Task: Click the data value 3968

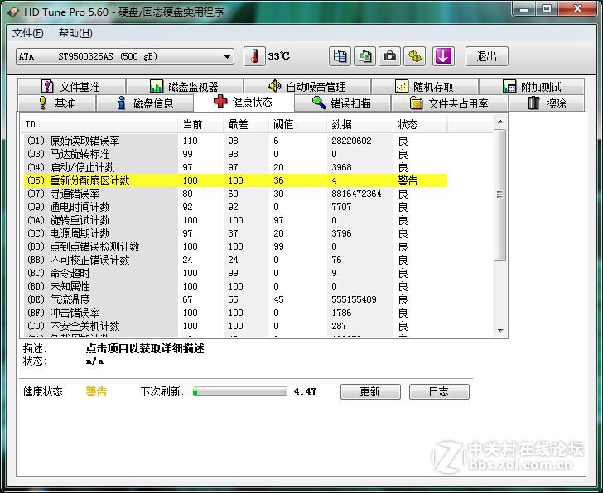Action: (x=341, y=167)
